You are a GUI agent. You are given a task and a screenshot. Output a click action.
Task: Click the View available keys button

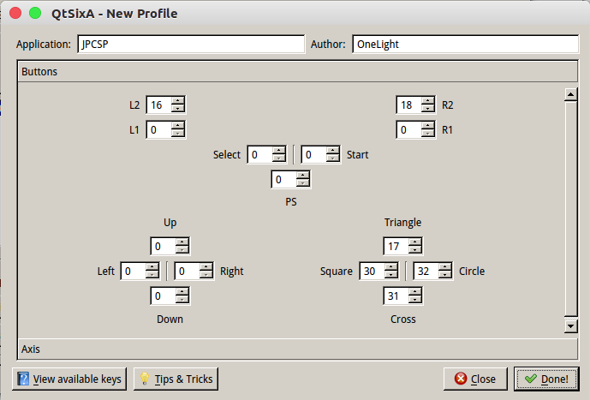point(70,379)
